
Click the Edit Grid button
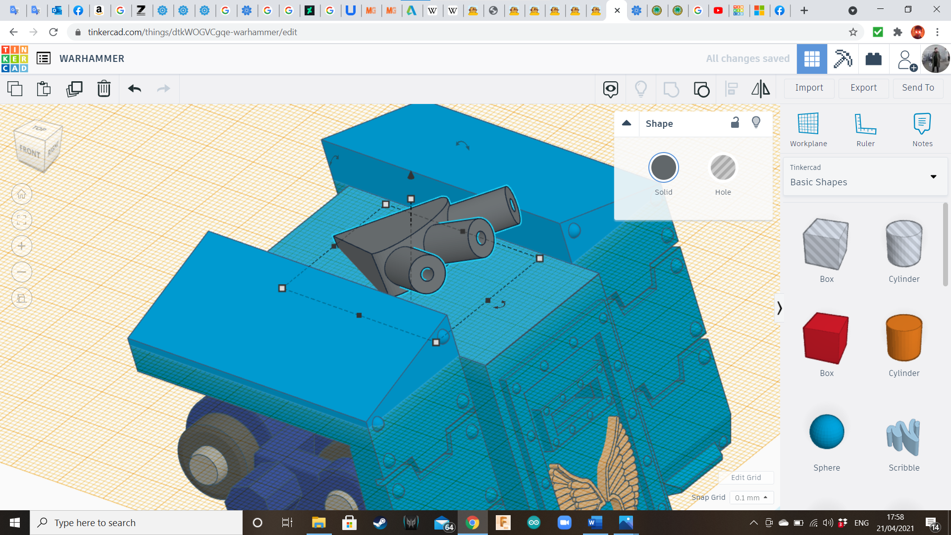[746, 478]
